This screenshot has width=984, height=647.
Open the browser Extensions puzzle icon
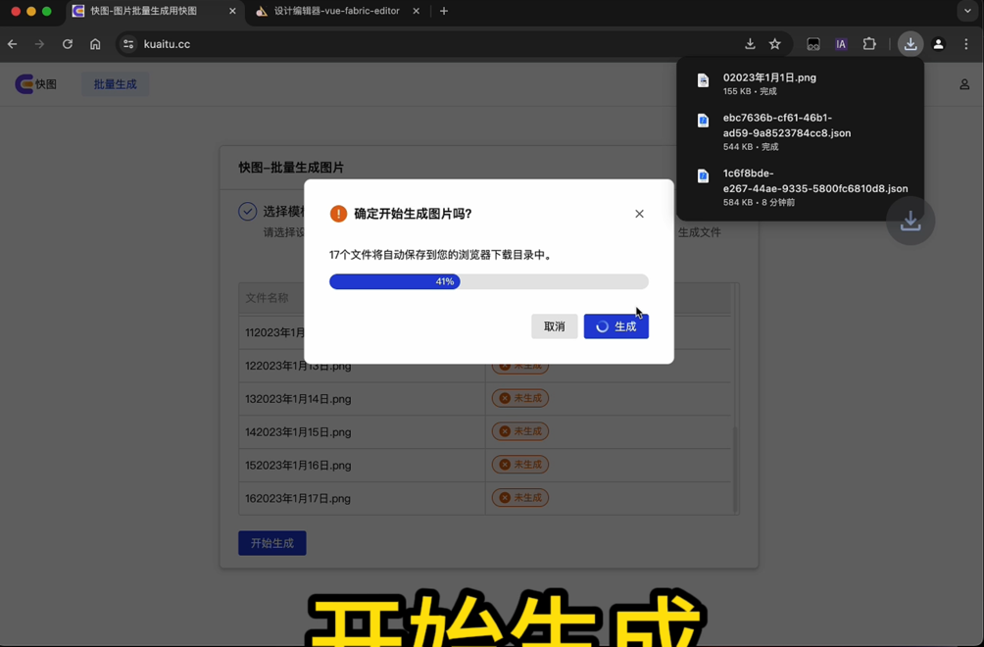coord(869,43)
